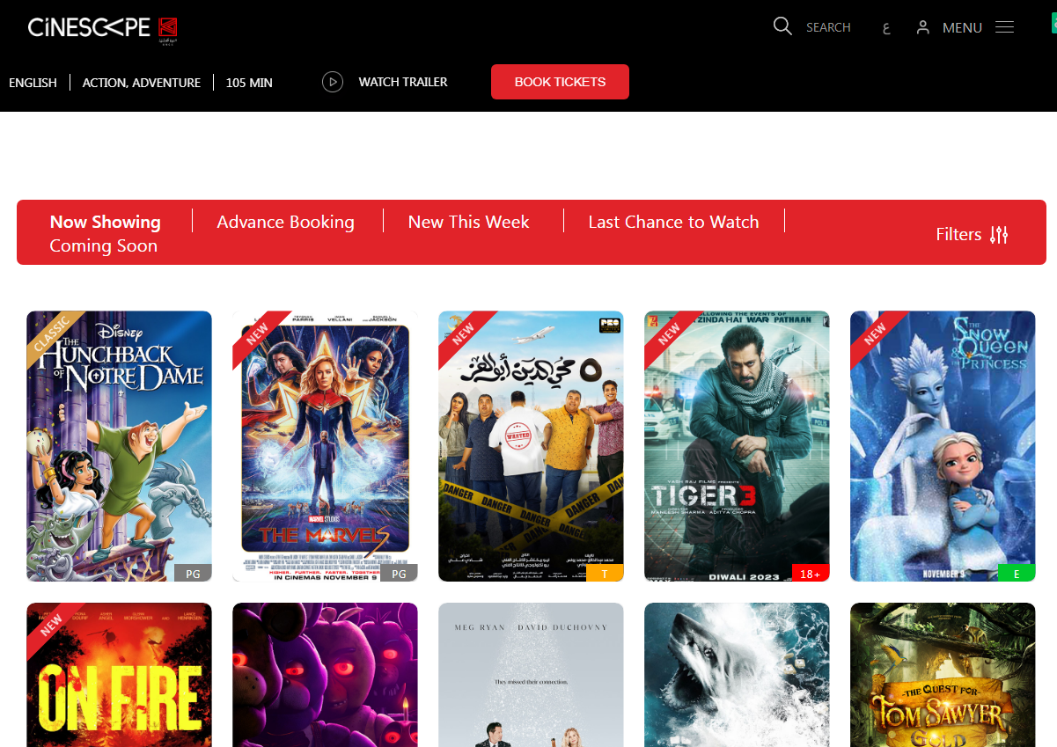Screen dimensions: 1057x747
Task: Open The Hunchback of Notre Dame poster
Action: click(x=119, y=446)
